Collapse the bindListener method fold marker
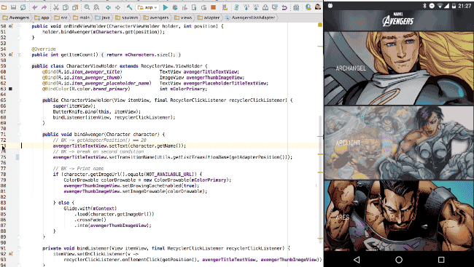Viewport: 474px width, 267px height. tap(19, 248)
